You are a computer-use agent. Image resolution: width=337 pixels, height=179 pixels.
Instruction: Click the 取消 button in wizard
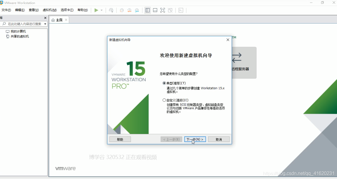[x=219, y=139]
